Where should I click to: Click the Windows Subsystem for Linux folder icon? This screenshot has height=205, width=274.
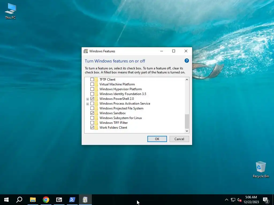point(96,118)
